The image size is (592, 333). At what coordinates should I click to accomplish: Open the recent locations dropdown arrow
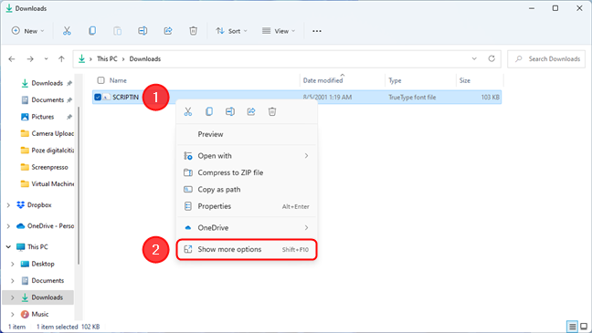[x=46, y=58]
